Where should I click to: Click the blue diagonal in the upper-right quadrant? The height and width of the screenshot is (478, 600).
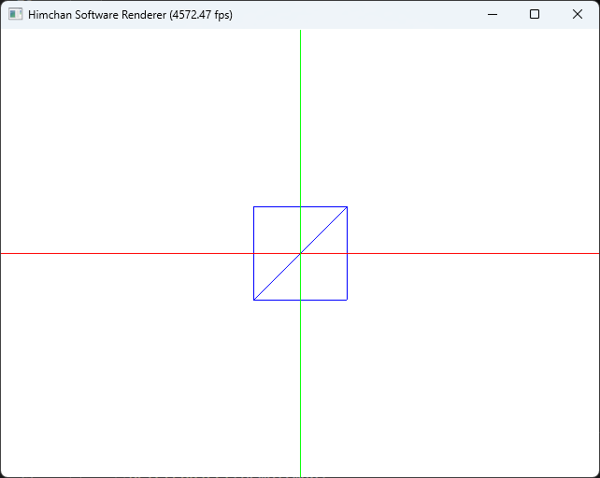tap(323, 230)
